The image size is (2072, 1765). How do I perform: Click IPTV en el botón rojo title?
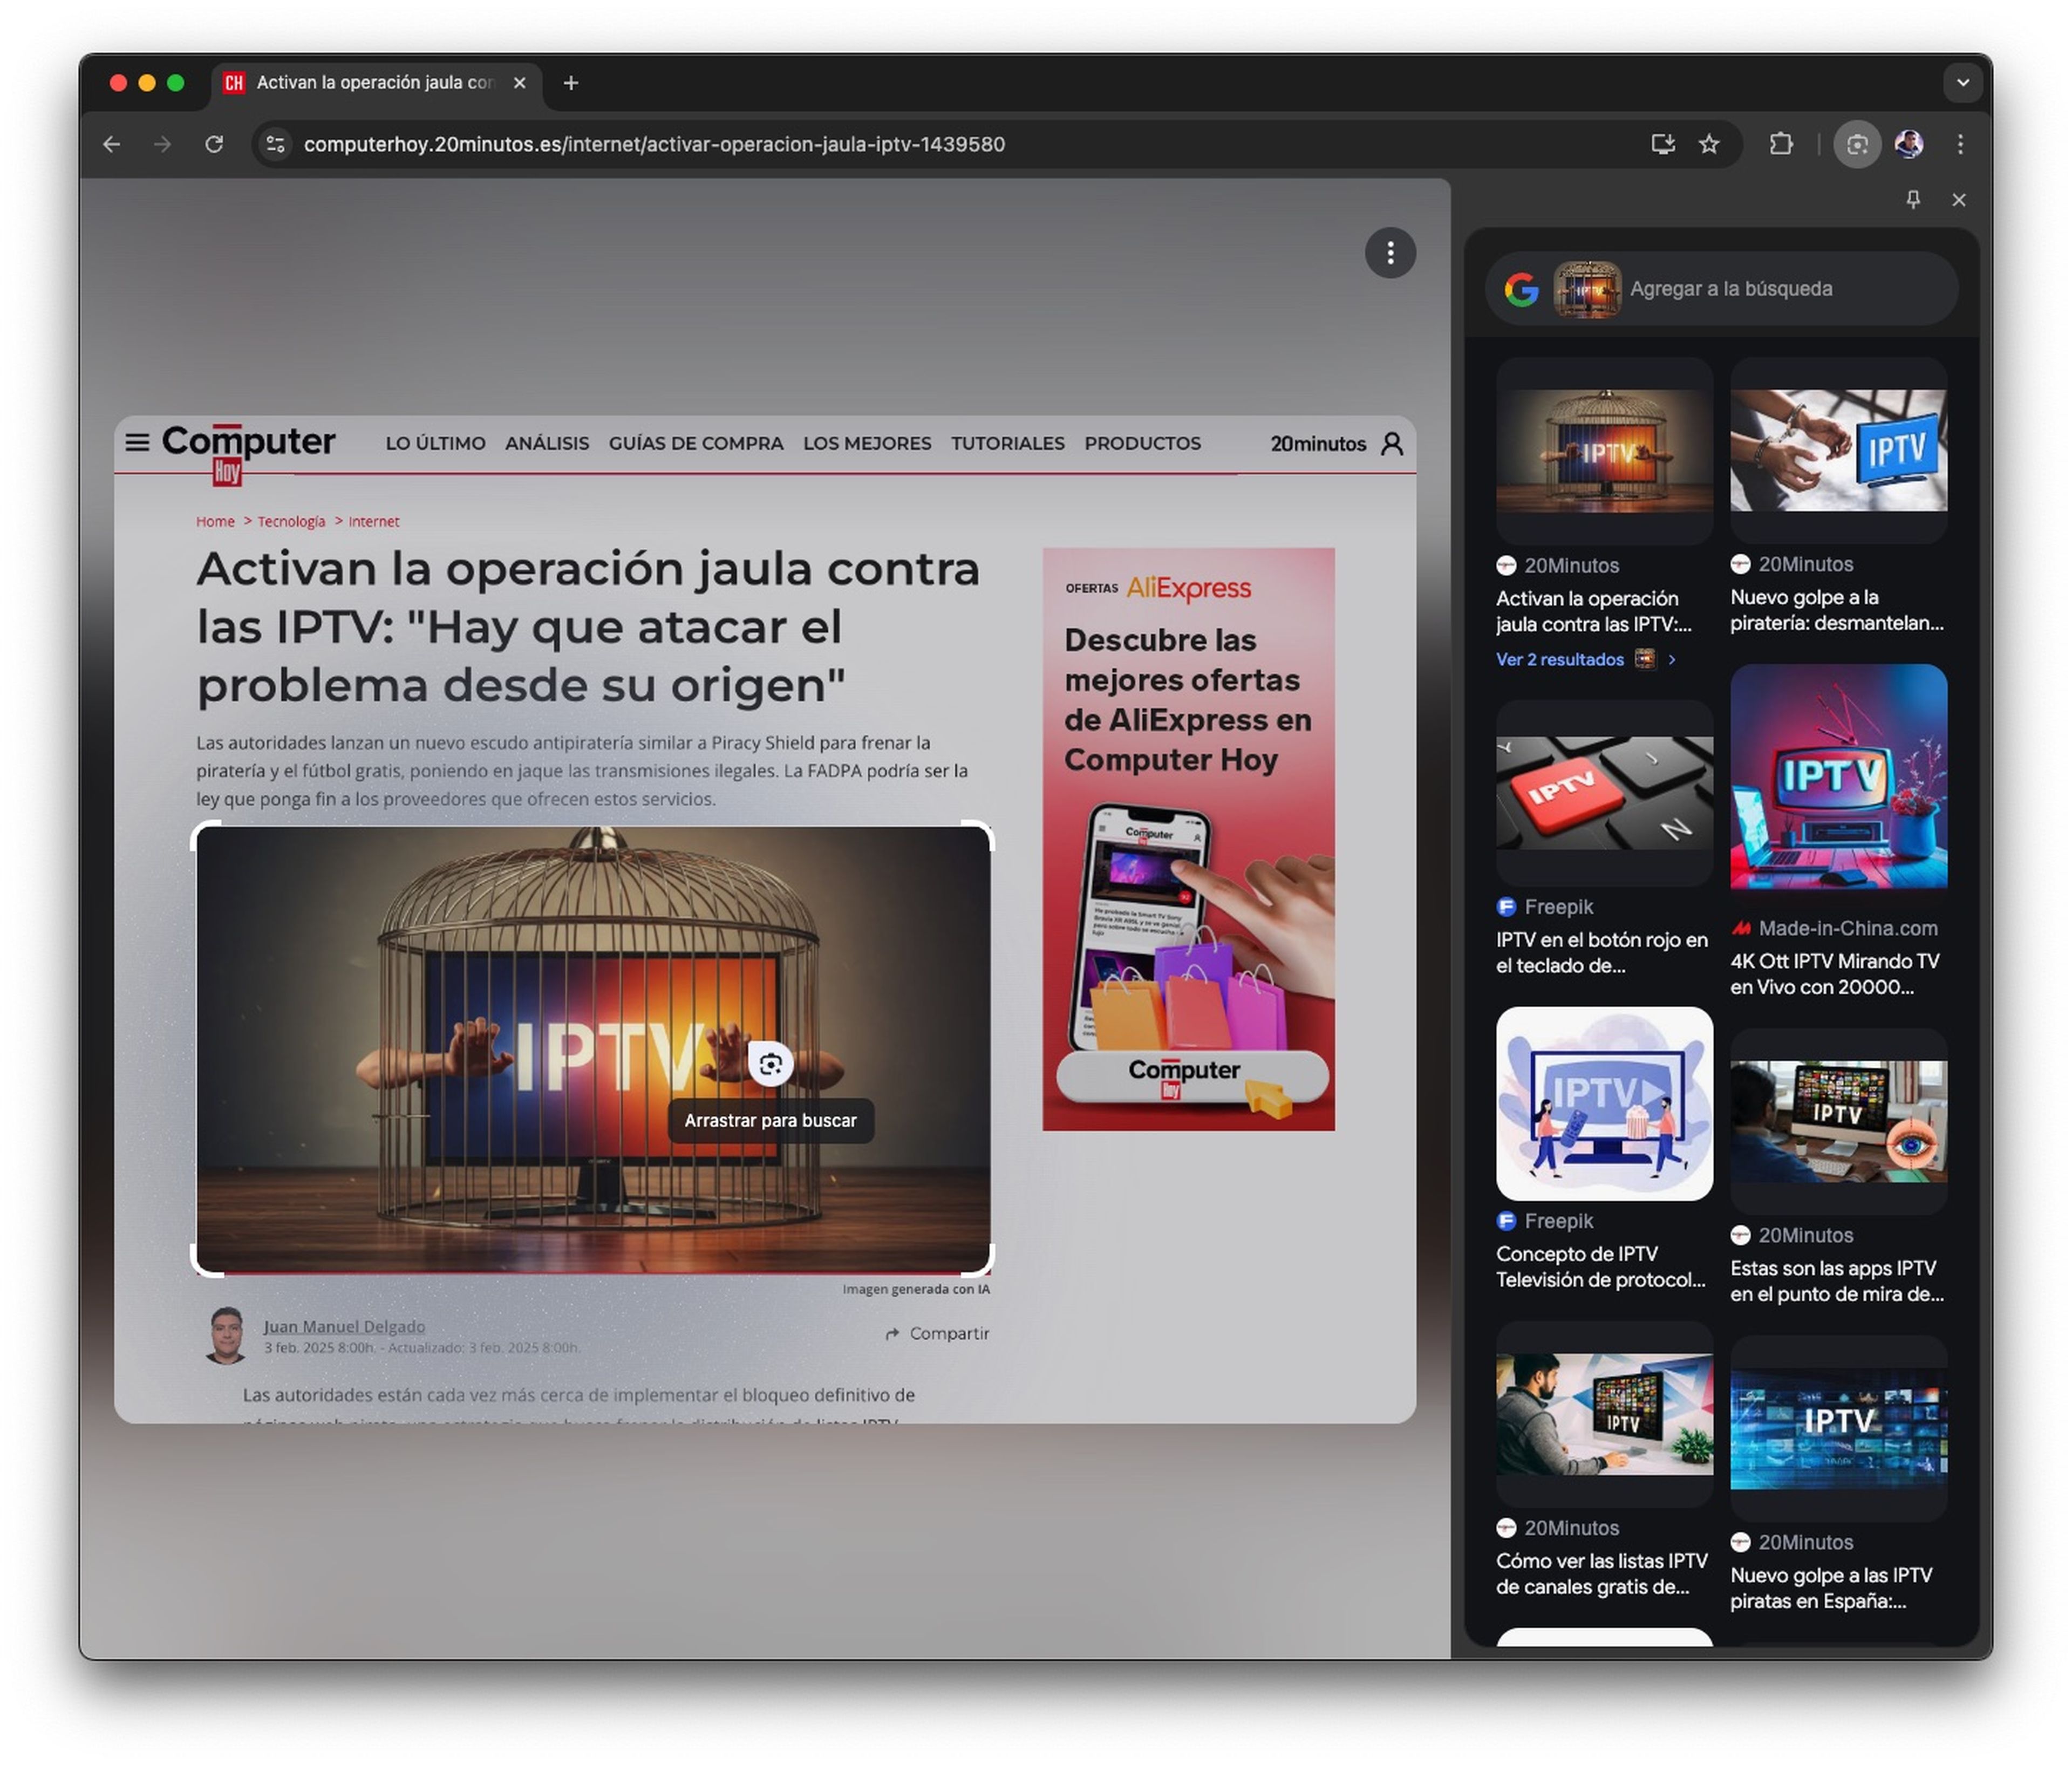point(1601,953)
